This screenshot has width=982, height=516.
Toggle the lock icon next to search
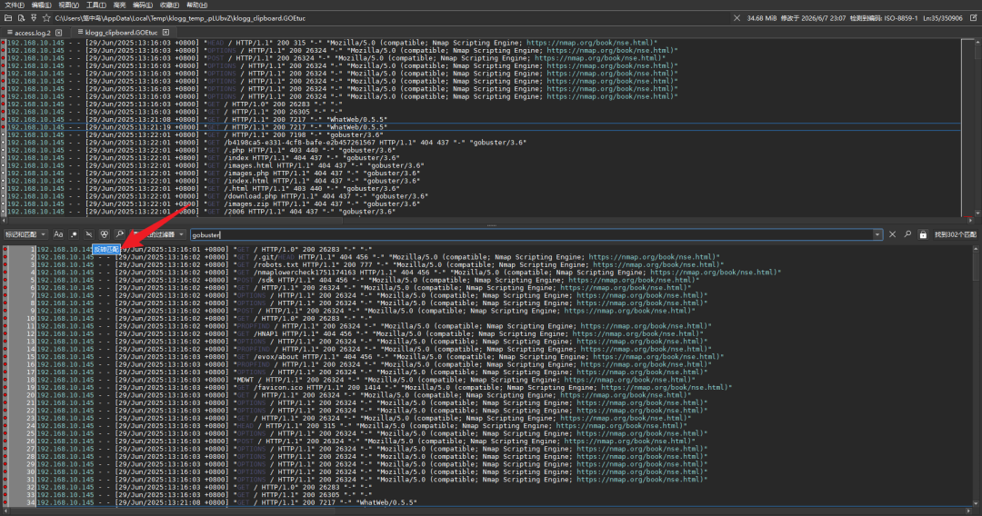tap(923, 234)
